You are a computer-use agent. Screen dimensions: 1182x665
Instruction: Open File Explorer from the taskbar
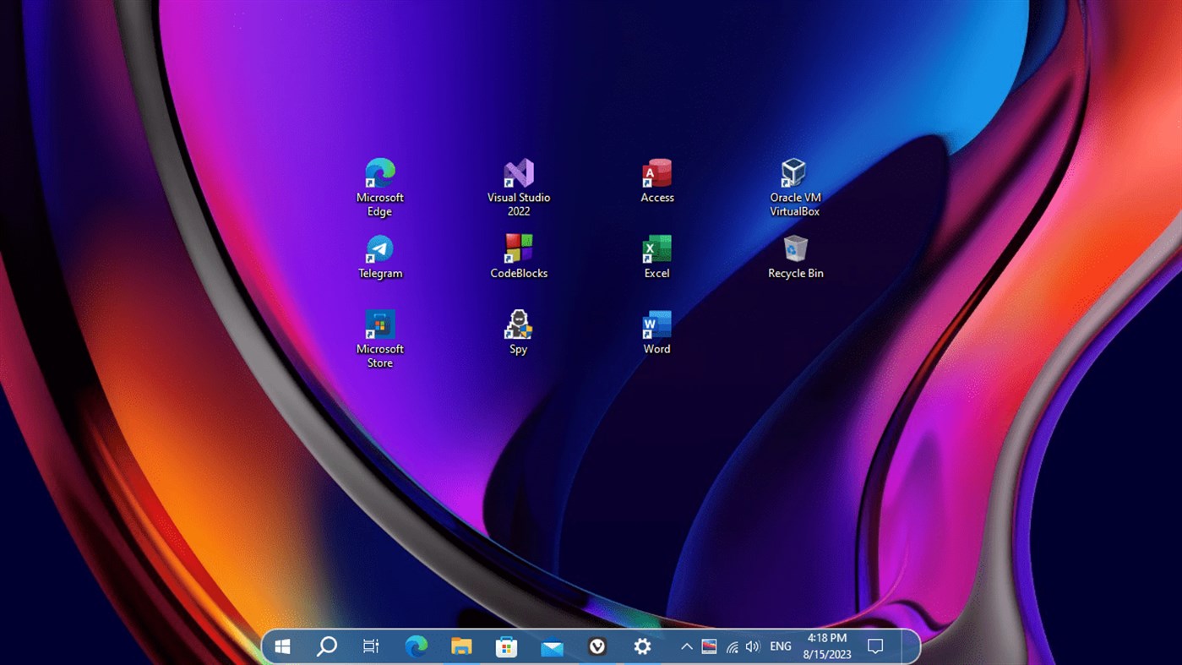click(460, 646)
